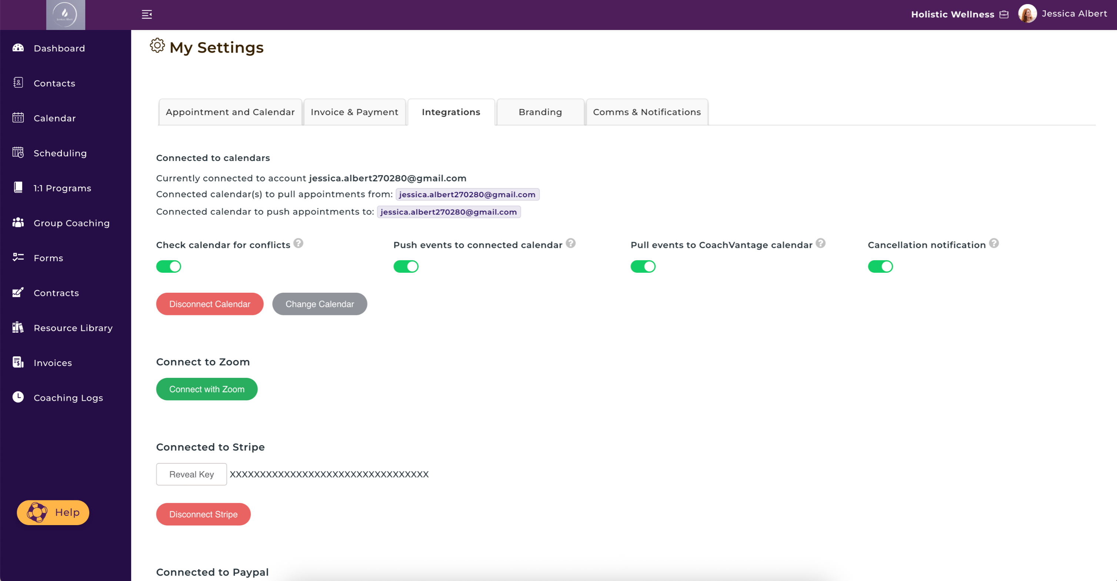The width and height of the screenshot is (1117, 581).
Task: Click the Contracts signing icon
Action: point(18,292)
